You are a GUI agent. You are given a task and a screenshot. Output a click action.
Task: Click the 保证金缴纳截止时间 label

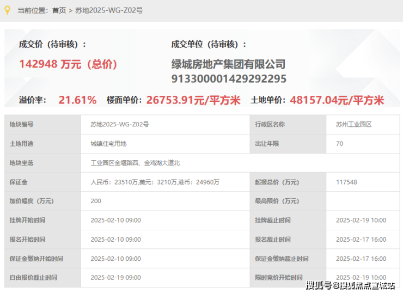tap(282, 259)
